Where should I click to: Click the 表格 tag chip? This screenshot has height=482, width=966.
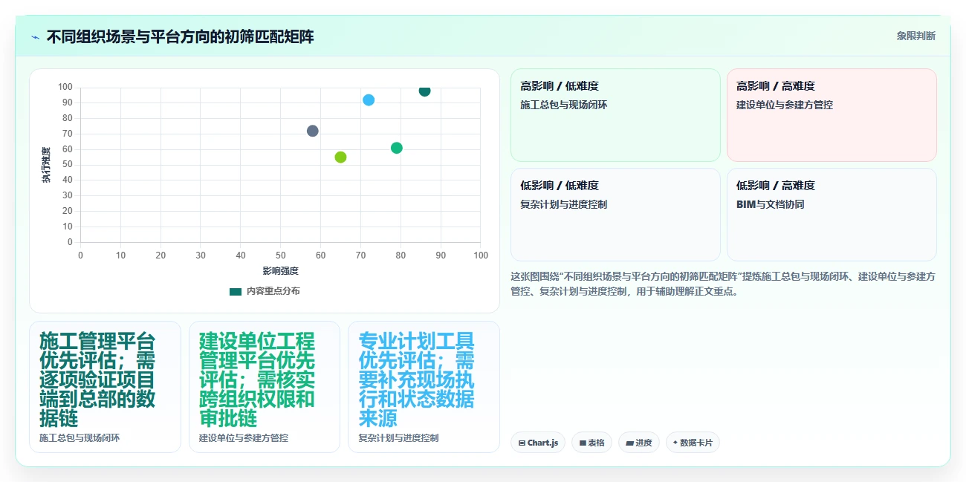[x=591, y=443]
